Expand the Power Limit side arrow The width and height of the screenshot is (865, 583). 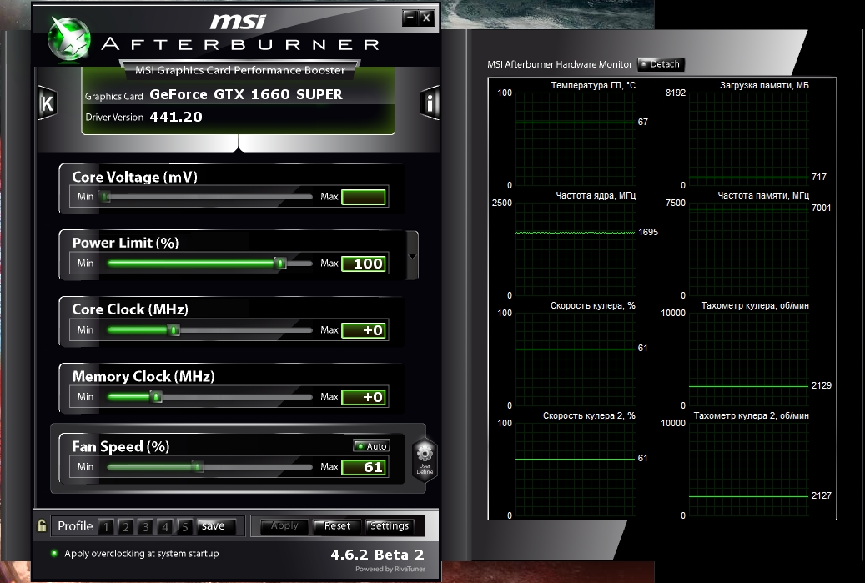(x=410, y=256)
